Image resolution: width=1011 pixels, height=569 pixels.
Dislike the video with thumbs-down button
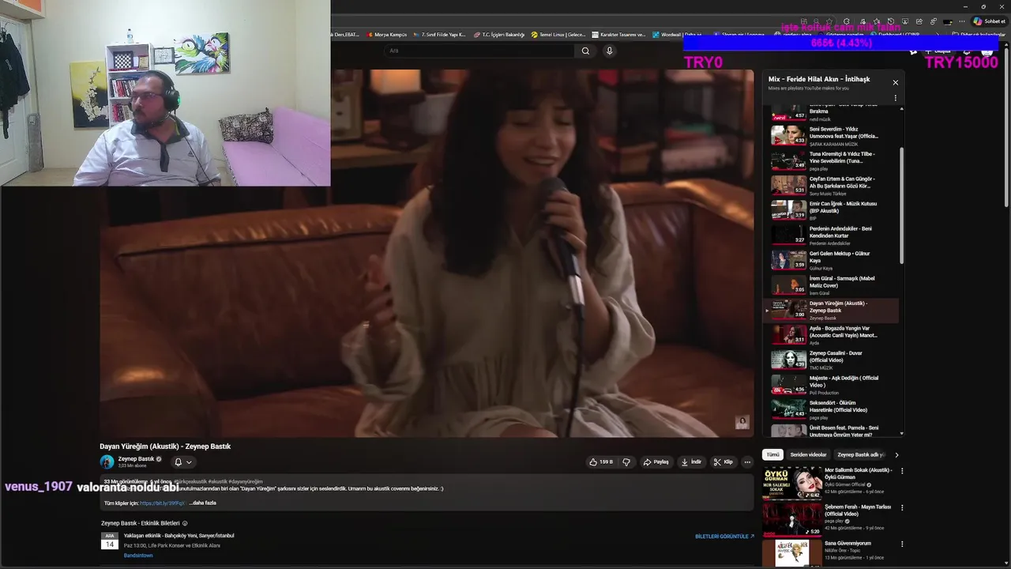pos(626,462)
